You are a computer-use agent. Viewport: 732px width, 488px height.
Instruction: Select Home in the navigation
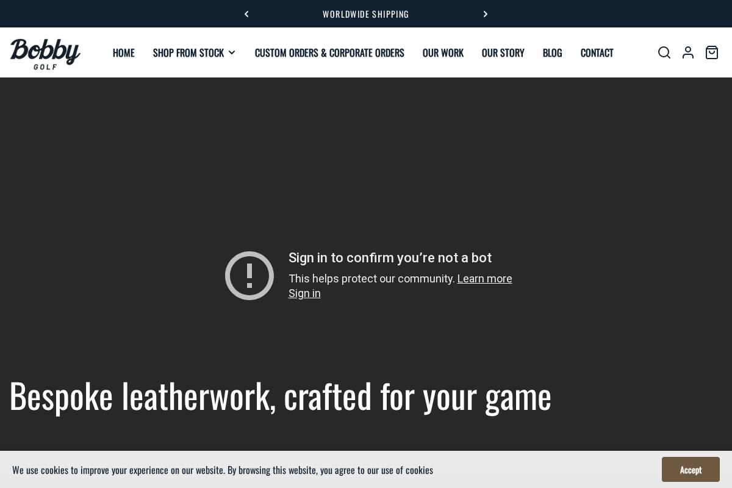click(123, 52)
